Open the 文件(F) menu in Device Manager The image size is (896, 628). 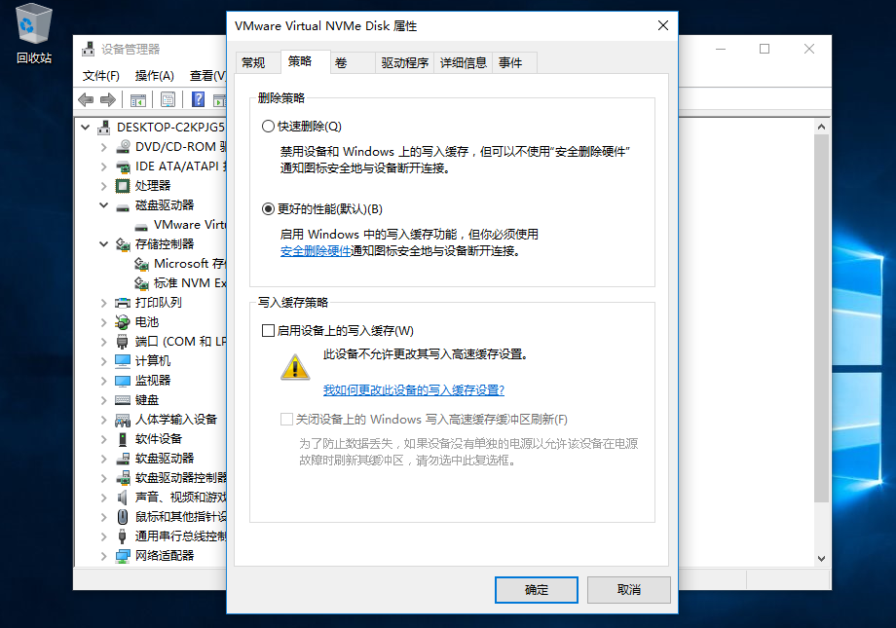101,76
